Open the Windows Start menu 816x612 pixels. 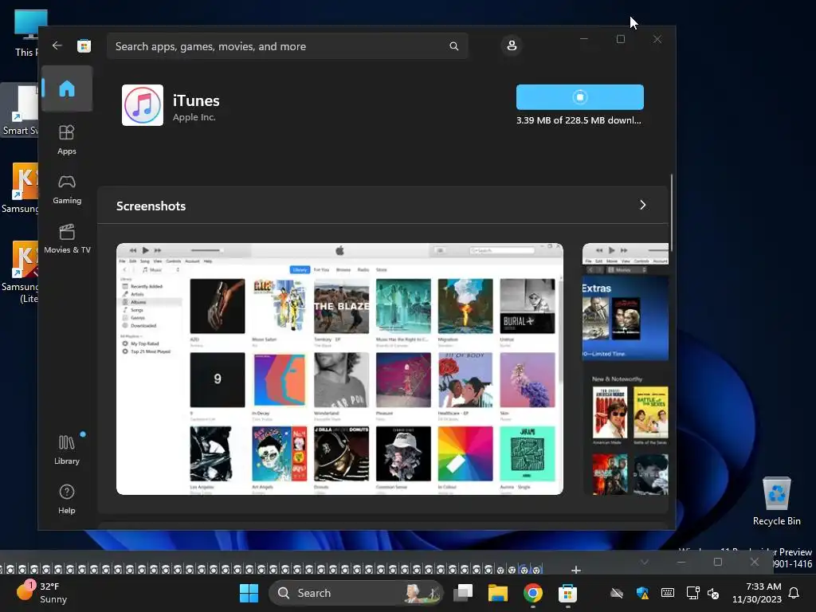[x=249, y=593]
